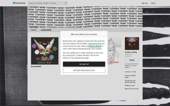
Task: Open the Implants album artwork
Action: [114, 51]
